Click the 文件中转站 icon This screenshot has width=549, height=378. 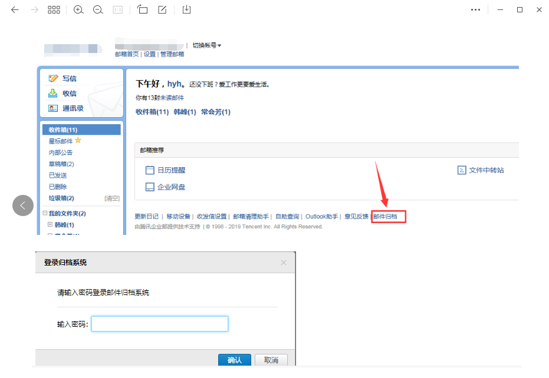[x=462, y=170]
